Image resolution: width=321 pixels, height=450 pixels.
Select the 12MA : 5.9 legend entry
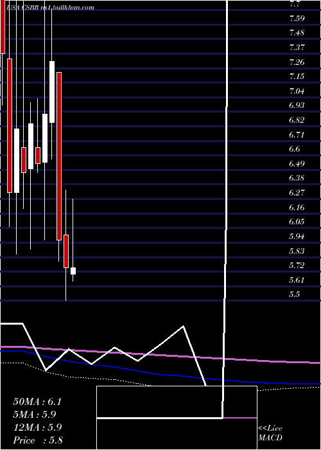(37, 428)
